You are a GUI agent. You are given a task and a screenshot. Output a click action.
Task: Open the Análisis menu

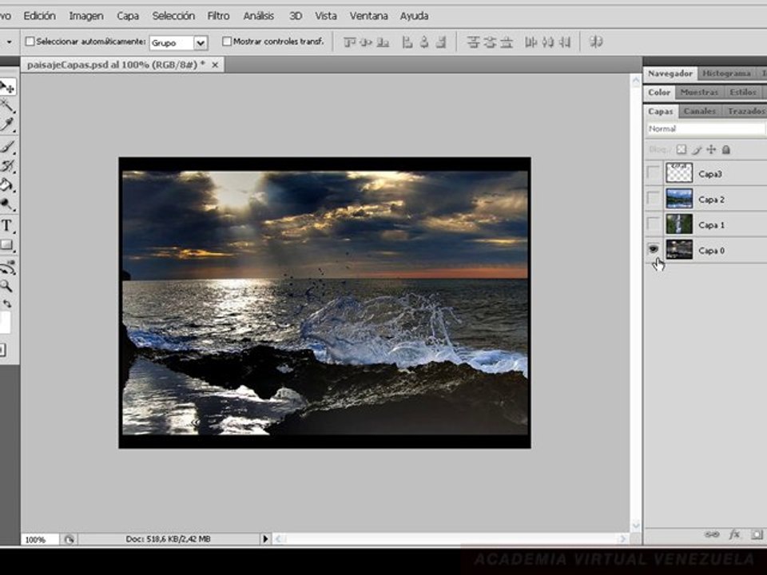pyautogui.click(x=259, y=16)
